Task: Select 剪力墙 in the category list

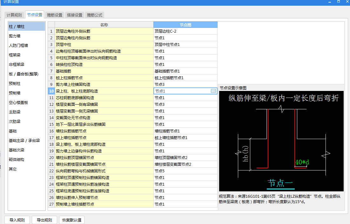Action: pos(27,36)
